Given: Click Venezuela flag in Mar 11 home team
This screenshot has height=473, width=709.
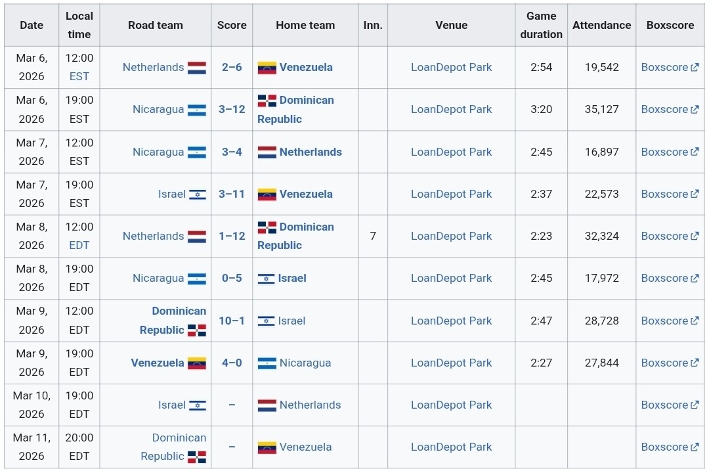Looking at the screenshot, I should point(267,447).
